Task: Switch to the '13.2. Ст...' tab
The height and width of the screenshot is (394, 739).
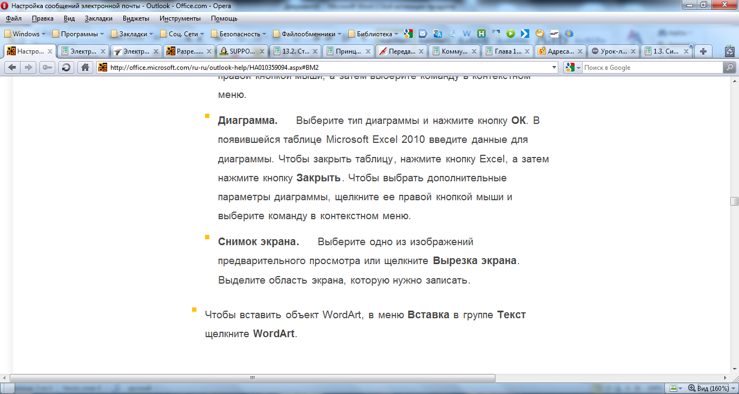Action: (x=295, y=51)
